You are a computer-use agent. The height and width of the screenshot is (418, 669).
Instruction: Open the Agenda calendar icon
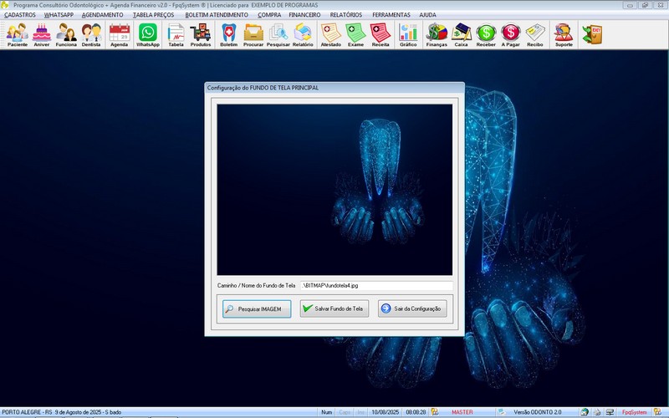(120, 34)
